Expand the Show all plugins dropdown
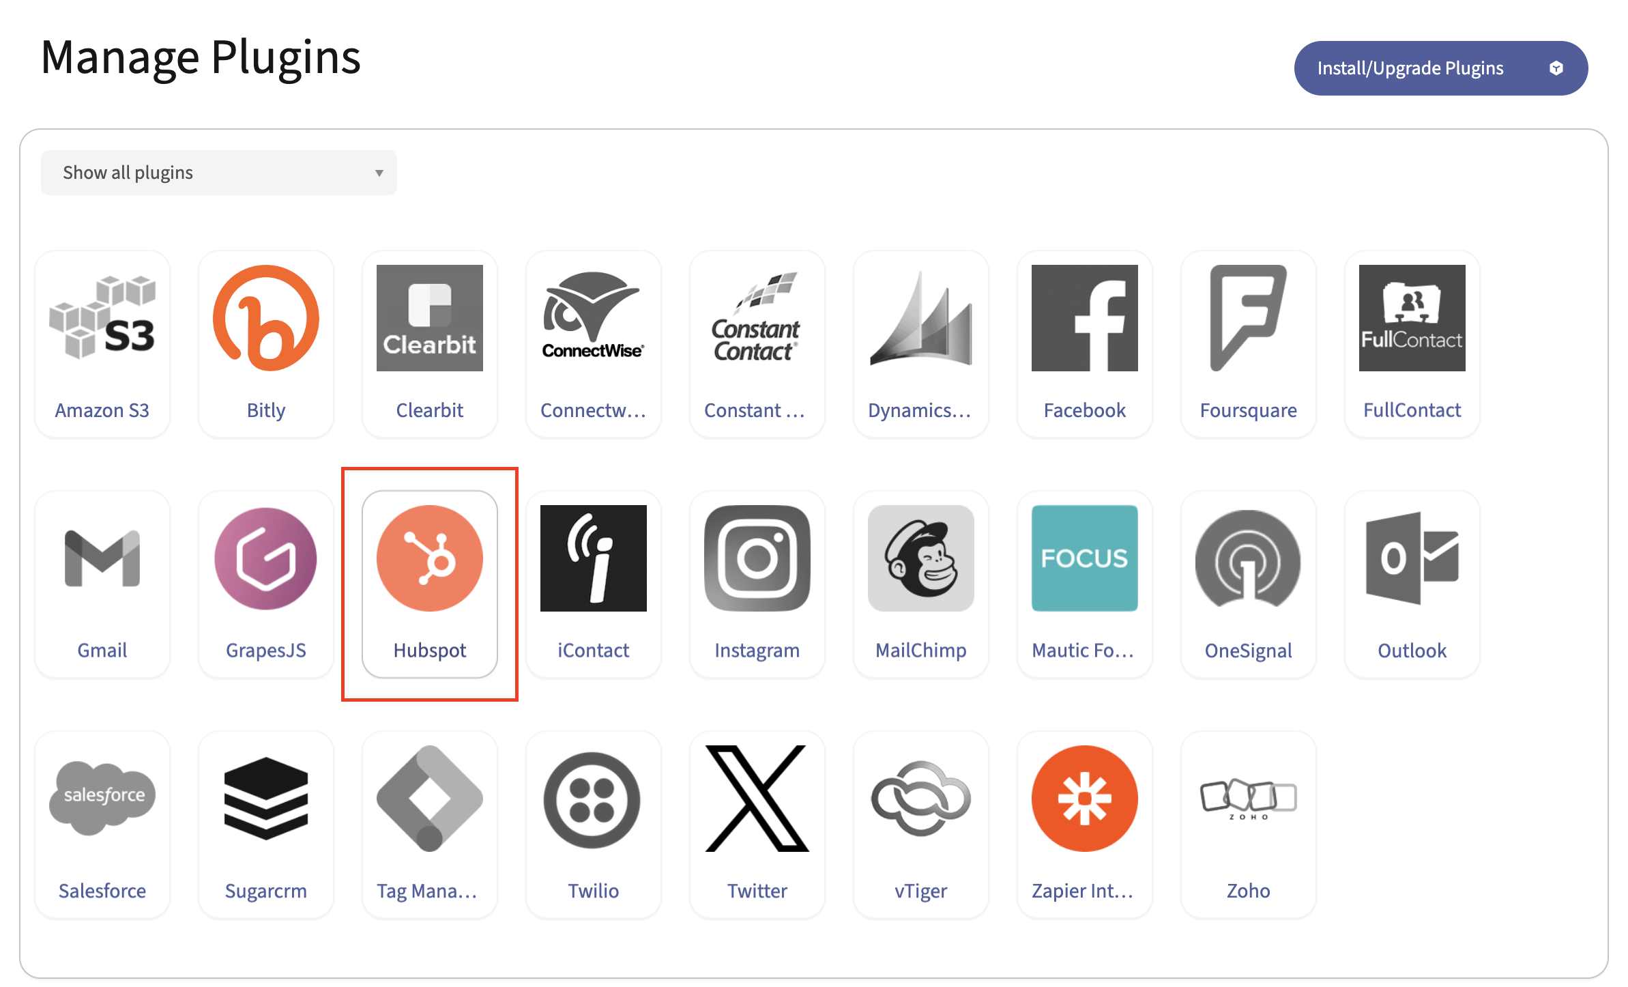This screenshot has height=987, width=1628. pos(218,173)
